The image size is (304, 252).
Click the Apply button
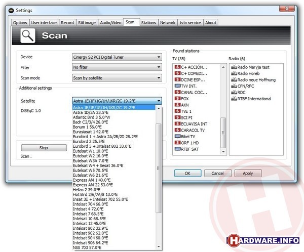248,173
